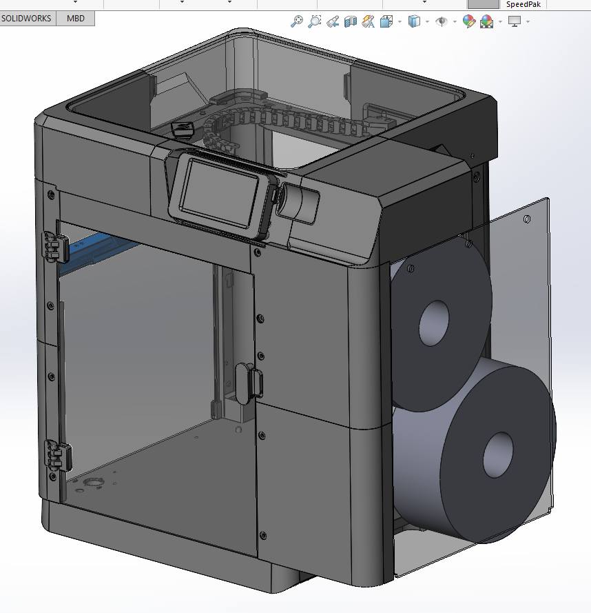
Task: Click the Previous View icon
Action: click(x=333, y=21)
